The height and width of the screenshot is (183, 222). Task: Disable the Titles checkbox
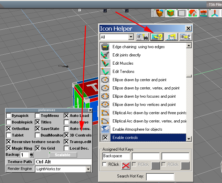(38, 122)
